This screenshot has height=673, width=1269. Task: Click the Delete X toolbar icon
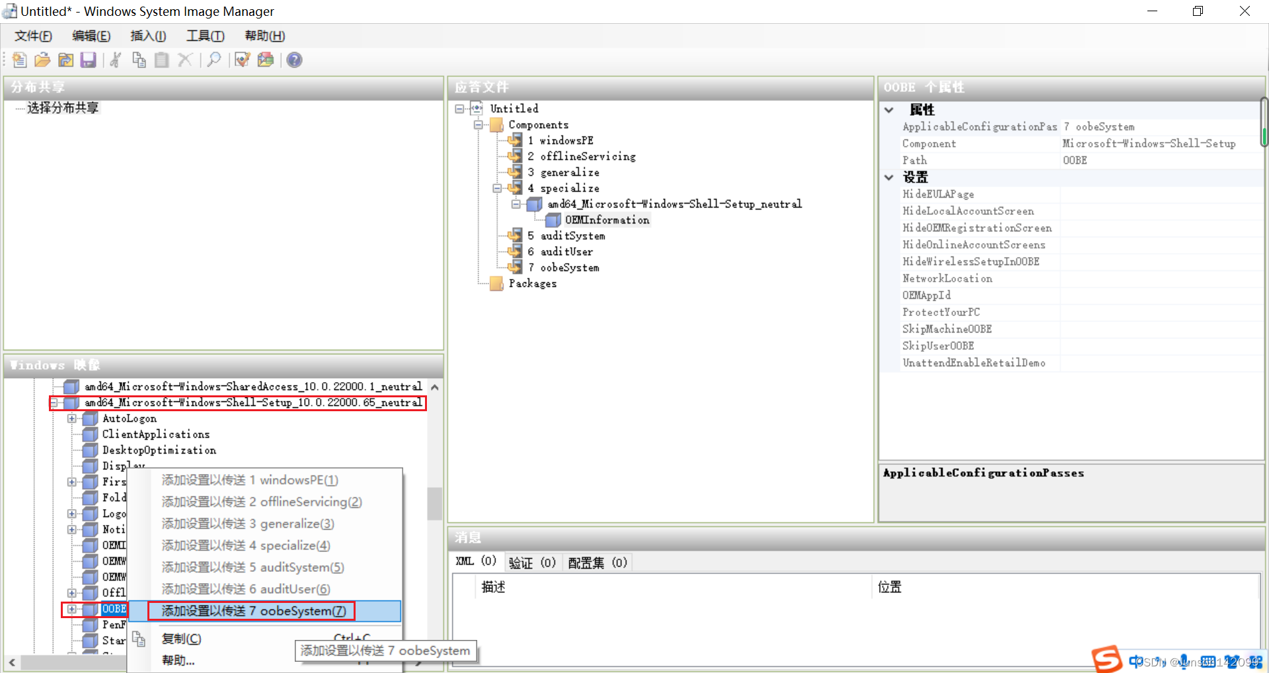point(185,60)
